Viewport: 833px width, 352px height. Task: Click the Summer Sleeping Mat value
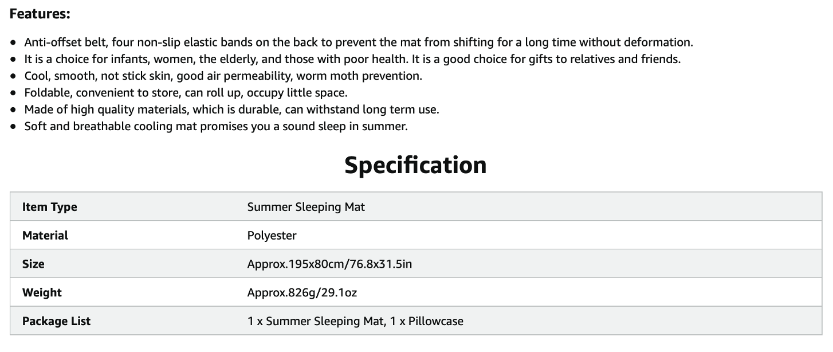(x=306, y=207)
